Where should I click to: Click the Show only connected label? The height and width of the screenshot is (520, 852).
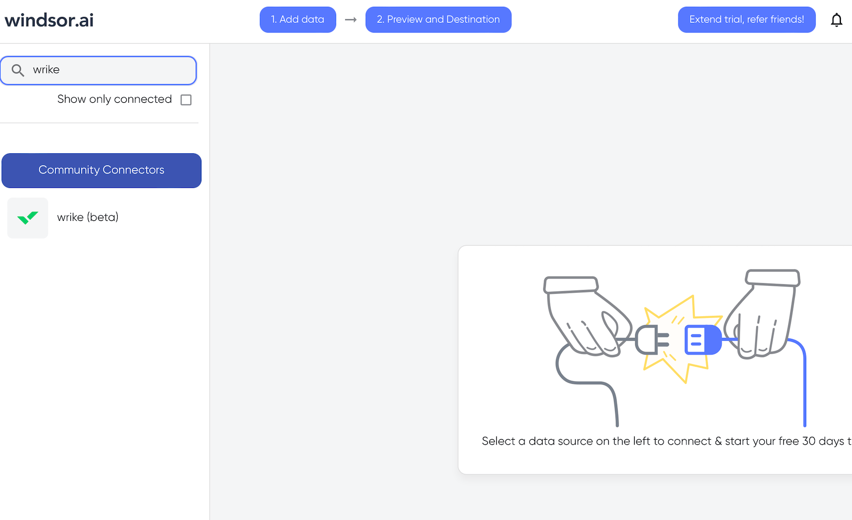[114, 99]
